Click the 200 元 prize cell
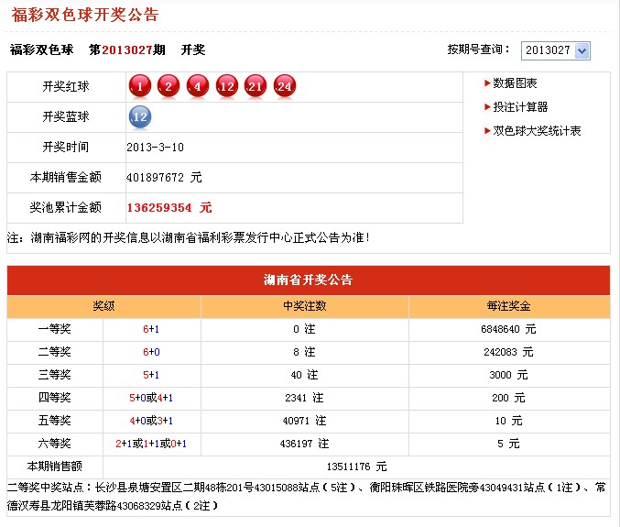The image size is (620, 527). 508,398
